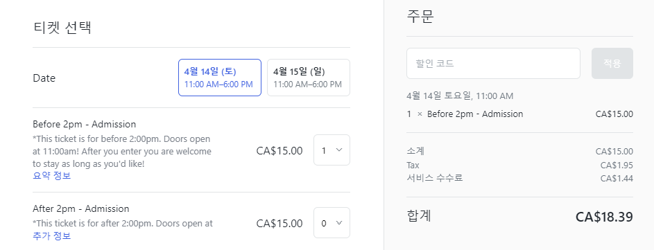Open the Before 2pm Admission quantity dropdown
Image resolution: width=654 pixels, height=250 pixels.
(332, 150)
